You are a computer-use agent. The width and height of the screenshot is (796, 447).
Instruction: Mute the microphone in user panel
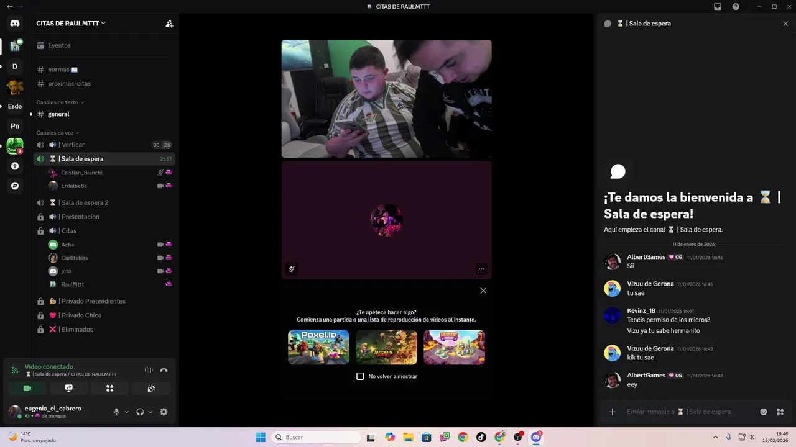pos(116,412)
